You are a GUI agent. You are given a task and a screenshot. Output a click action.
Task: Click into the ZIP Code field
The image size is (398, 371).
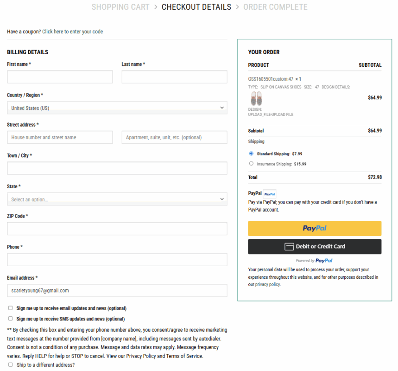[117, 229]
